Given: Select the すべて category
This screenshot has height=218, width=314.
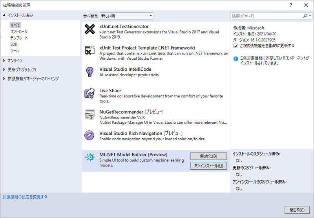Looking at the screenshot, I should (15, 25).
